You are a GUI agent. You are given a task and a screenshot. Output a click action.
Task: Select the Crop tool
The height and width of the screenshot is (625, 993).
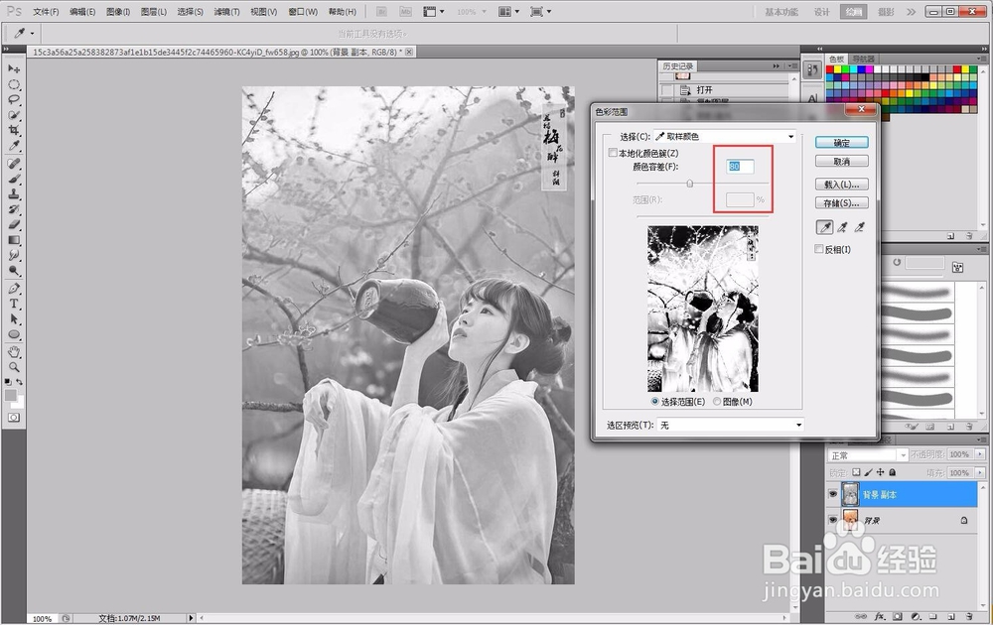14,130
